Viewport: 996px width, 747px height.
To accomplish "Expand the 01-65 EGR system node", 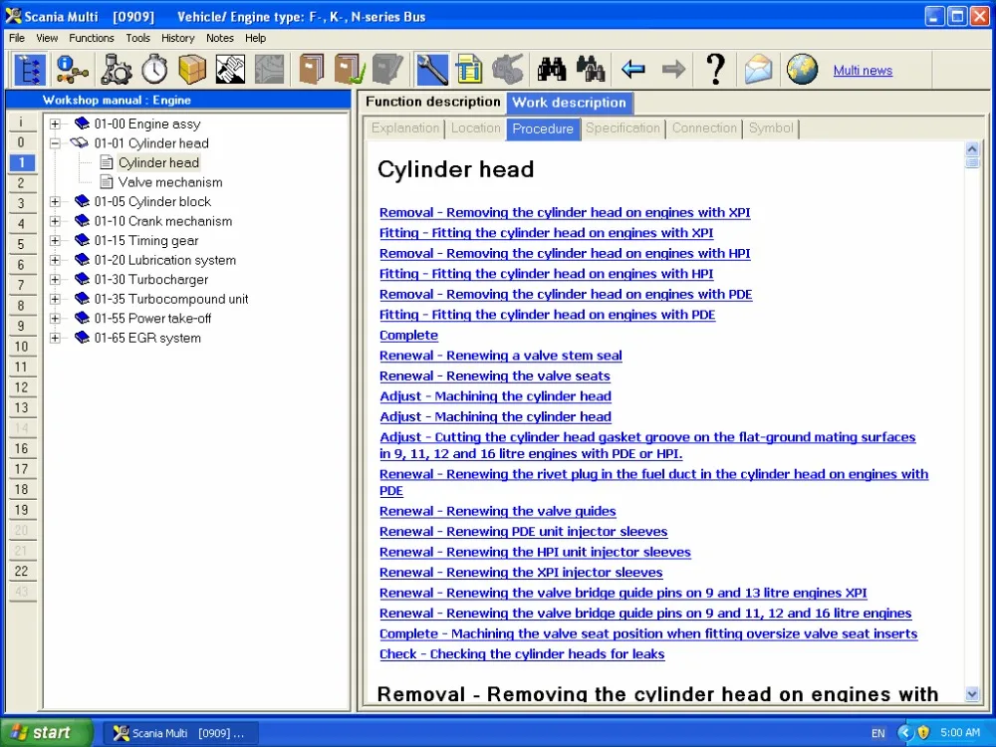I will pos(56,339).
